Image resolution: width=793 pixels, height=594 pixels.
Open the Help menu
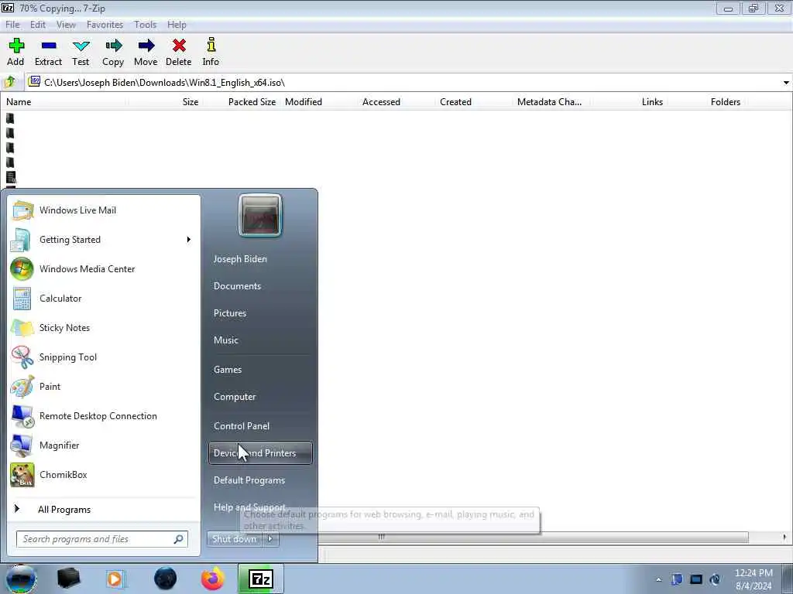[x=177, y=25]
